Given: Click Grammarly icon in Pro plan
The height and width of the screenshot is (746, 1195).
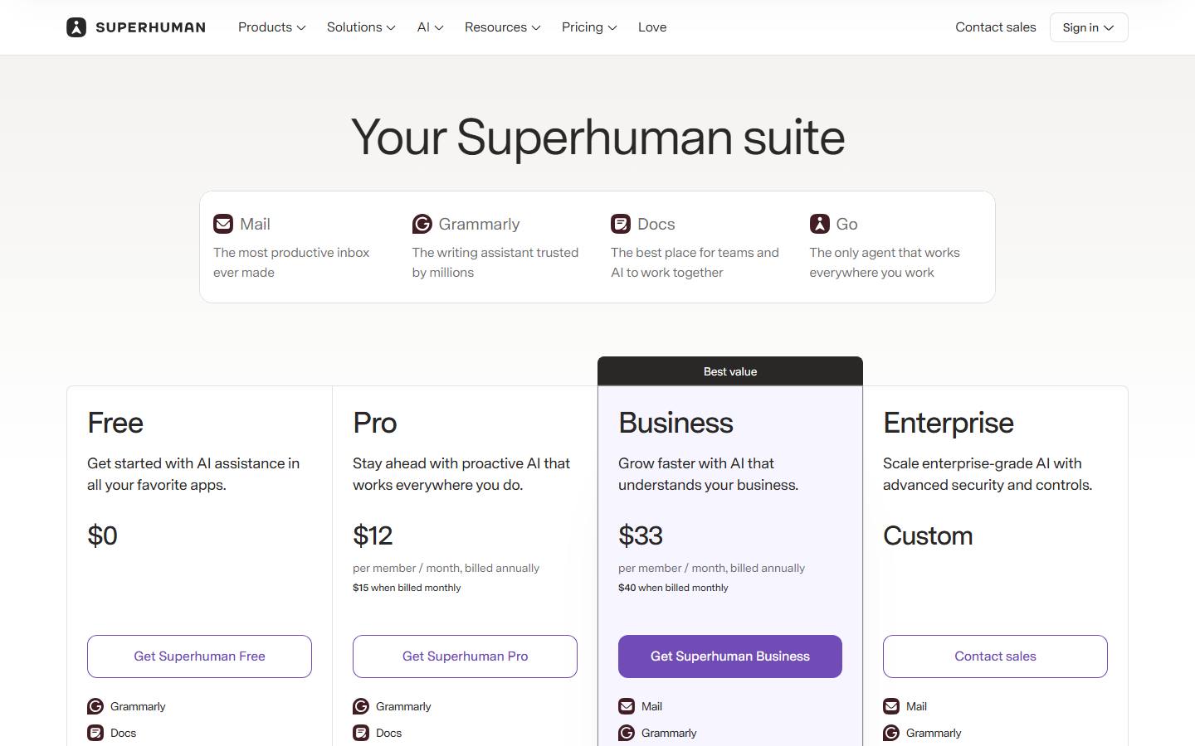Looking at the screenshot, I should pos(361,706).
